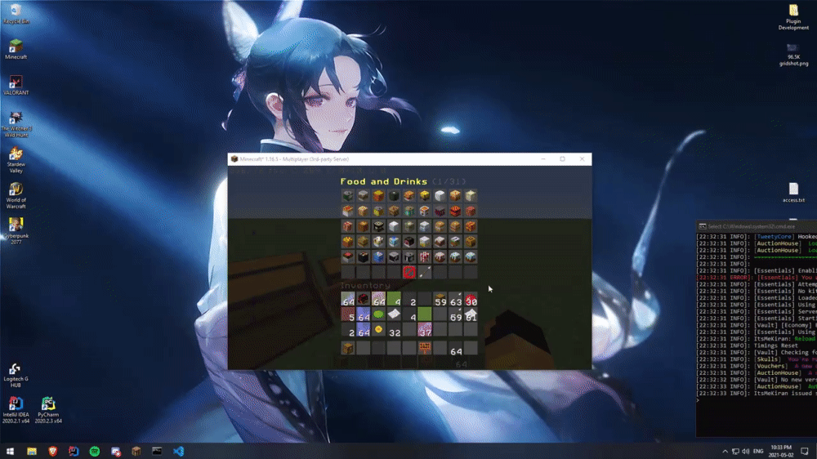Click the yellow dandelion item in inventory
The image size is (817, 459).
click(378, 329)
